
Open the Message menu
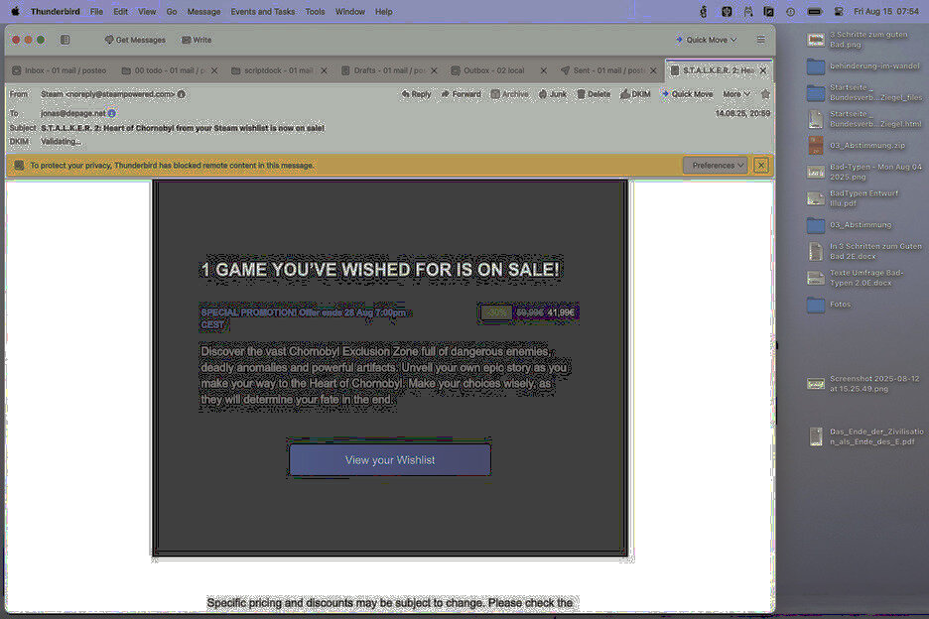(x=203, y=11)
